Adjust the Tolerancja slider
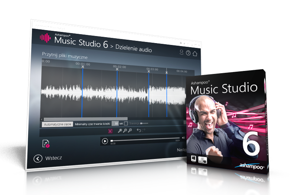 143,123
